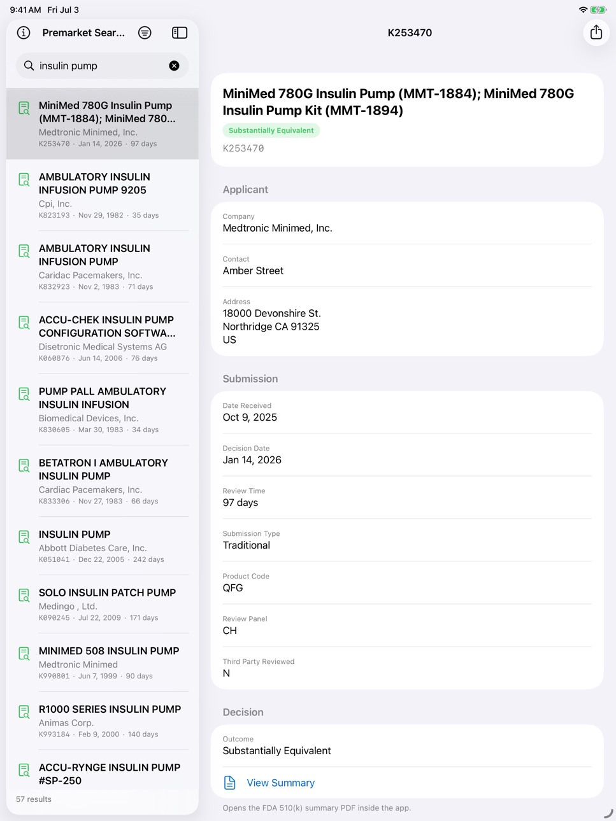Click the ACCU-RYNGE result document icon
This screenshot has height=821, width=616.
pos(24,770)
